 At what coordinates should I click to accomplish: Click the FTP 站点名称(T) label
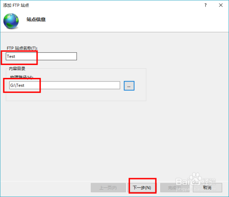pos(22,48)
